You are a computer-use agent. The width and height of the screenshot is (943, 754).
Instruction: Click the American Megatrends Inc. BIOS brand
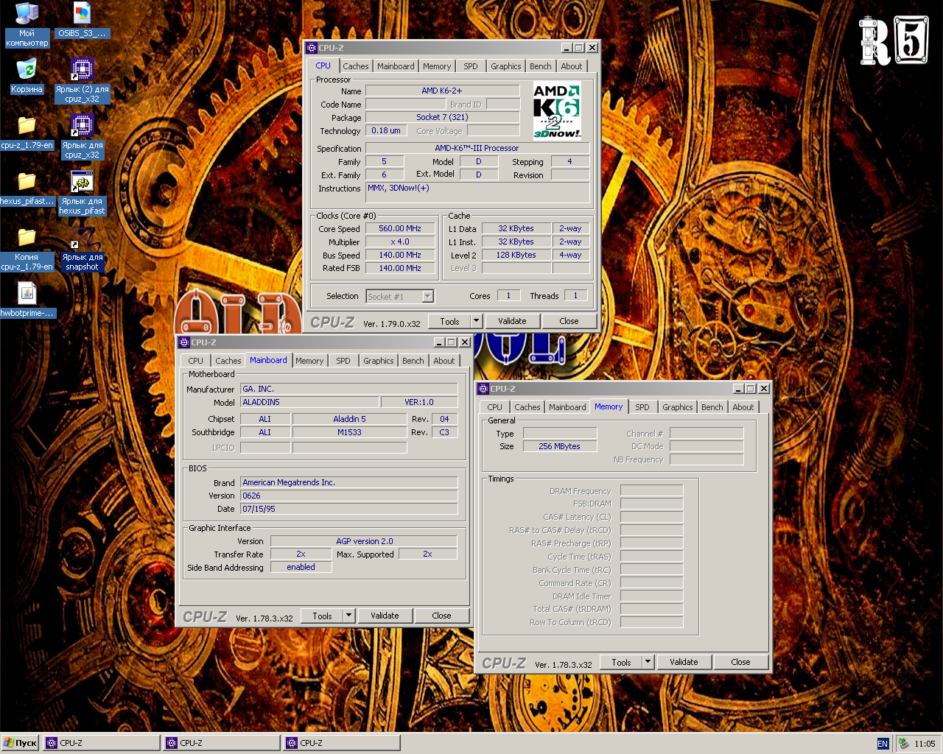click(x=348, y=482)
